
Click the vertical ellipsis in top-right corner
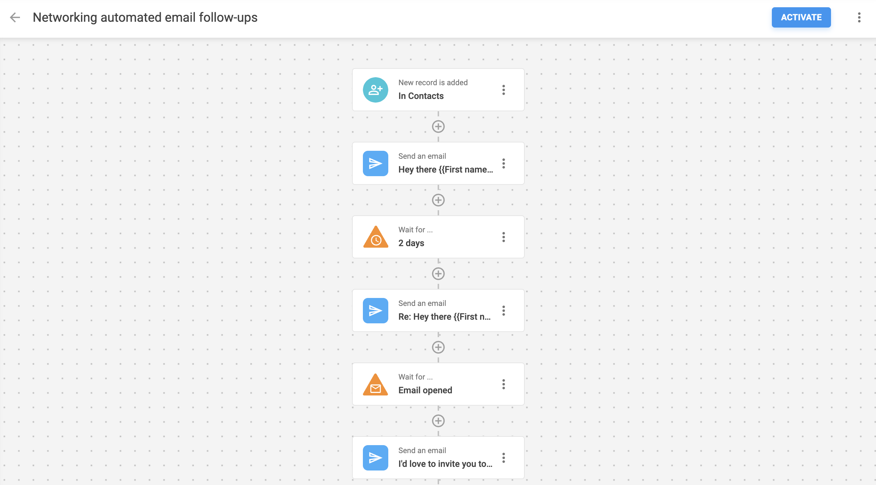point(860,17)
